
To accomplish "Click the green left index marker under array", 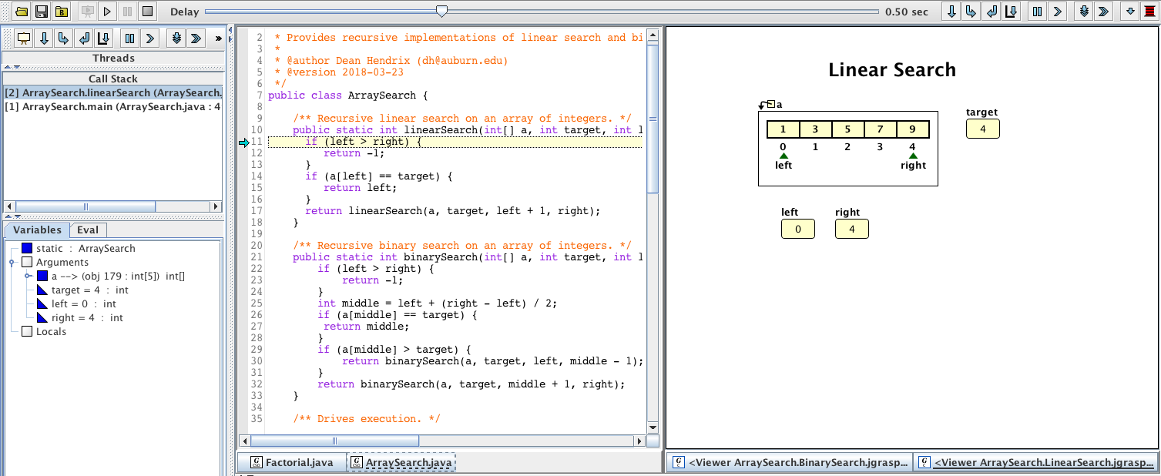I will tap(784, 156).
